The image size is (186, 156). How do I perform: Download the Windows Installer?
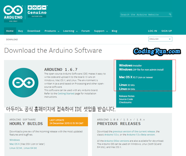coord(130,65)
